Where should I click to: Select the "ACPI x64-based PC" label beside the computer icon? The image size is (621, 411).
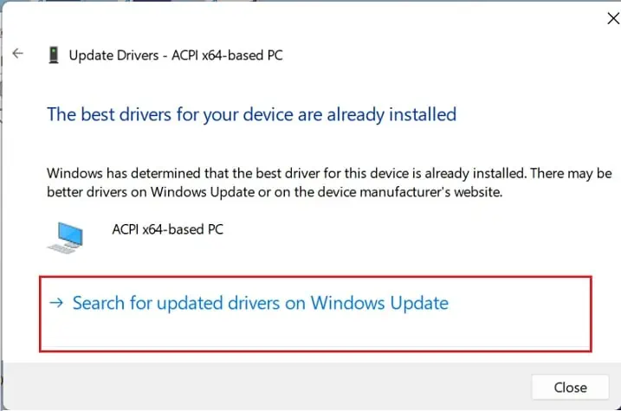170,229
